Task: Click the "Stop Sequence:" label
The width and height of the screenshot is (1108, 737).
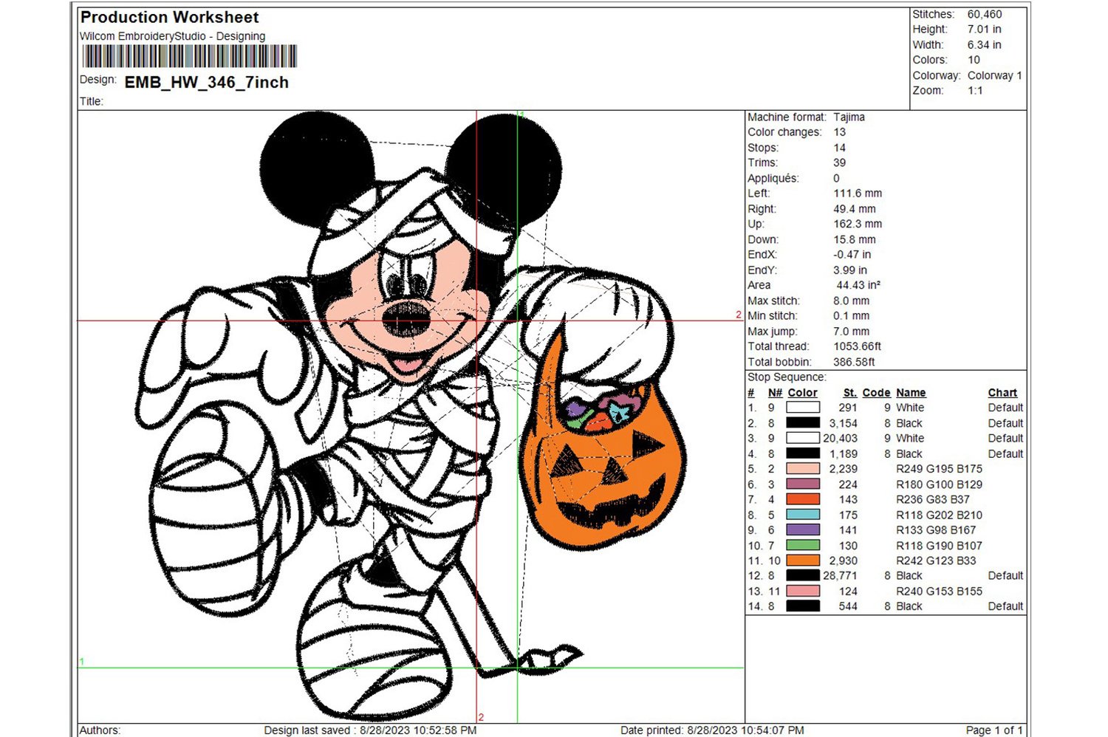Action: (x=787, y=377)
